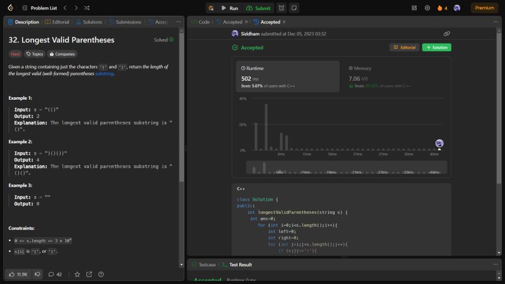The height and width of the screenshot is (284, 505).
Task: Click the Example 2 heading
Action: tap(20, 141)
